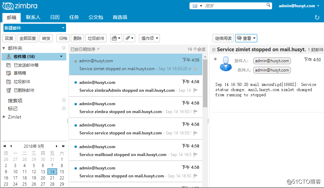This screenshot has height=188, width=324.
Task: Switch to the 邮箱 tab
Action: (x=12, y=17)
